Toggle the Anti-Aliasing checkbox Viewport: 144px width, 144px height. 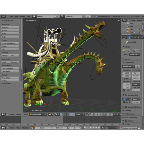point(126,95)
